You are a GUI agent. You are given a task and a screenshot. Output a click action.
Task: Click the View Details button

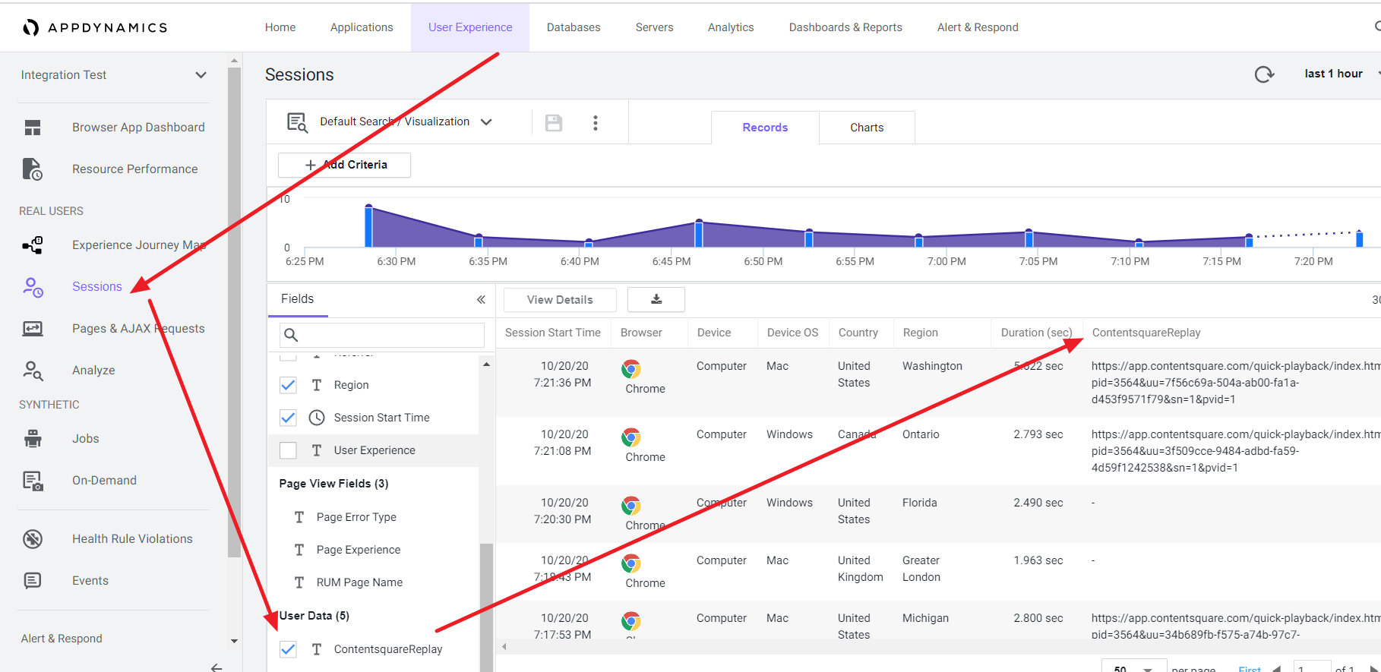pyautogui.click(x=560, y=299)
